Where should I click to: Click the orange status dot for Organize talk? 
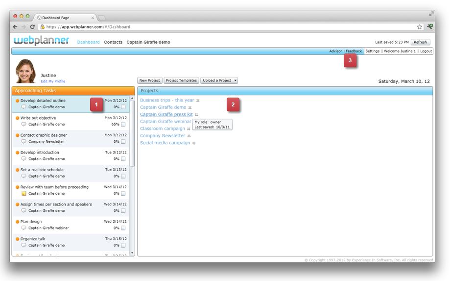tap(18, 239)
